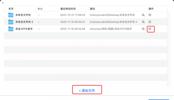174x100 pixels.
Task: Select the row named 未命名文件夹
Action: coord(85,15)
